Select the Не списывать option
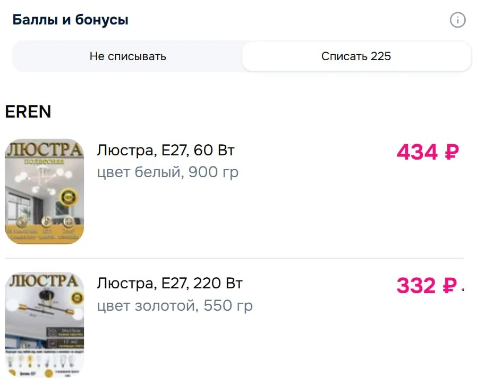The image size is (477, 382). pyautogui.click(x=127, y=56)
